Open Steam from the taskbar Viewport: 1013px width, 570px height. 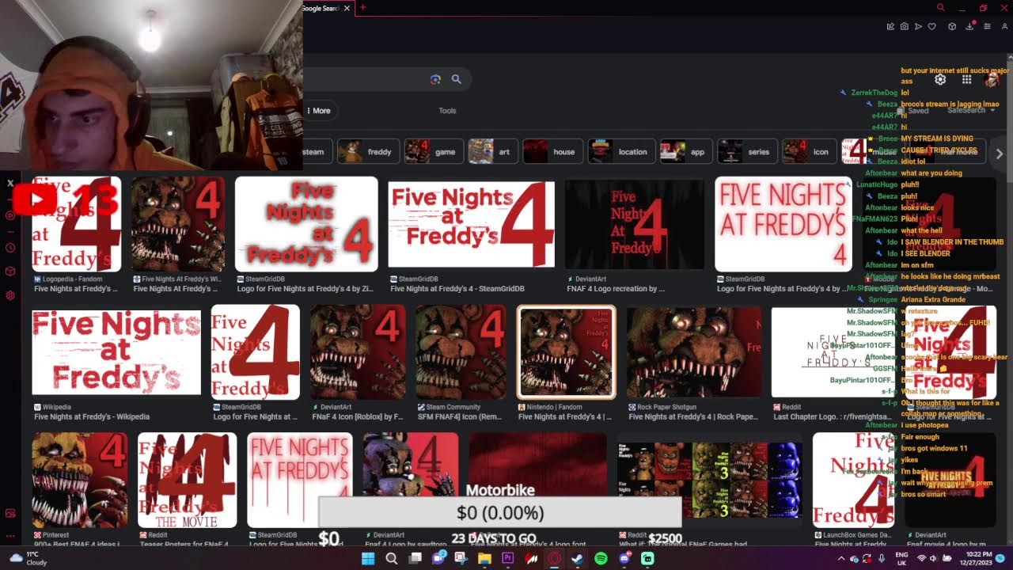pyautogui.click(x=577, y=558)
